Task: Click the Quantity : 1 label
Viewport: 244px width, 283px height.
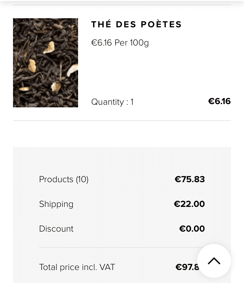Action: coord(112,102)
